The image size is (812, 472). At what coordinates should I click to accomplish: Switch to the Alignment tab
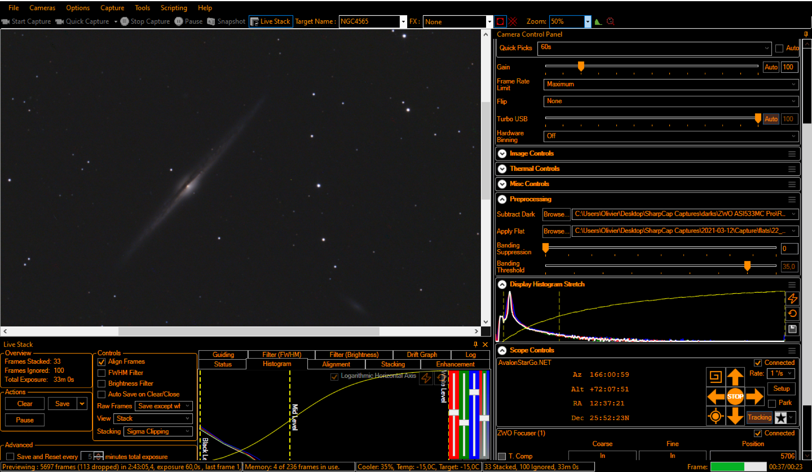pos(336,364)
